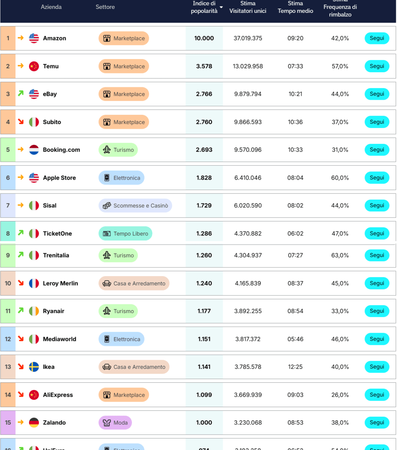397x450 pixels.
Task: Sort by the Stima Tempo medio column header
Action: 295,7
